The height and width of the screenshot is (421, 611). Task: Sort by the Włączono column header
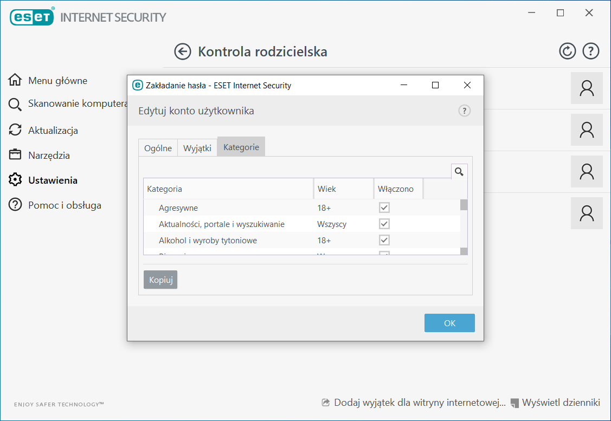point(397,189)
